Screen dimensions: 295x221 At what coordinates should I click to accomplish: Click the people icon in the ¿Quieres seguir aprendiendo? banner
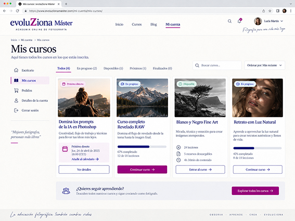[66, 191]
